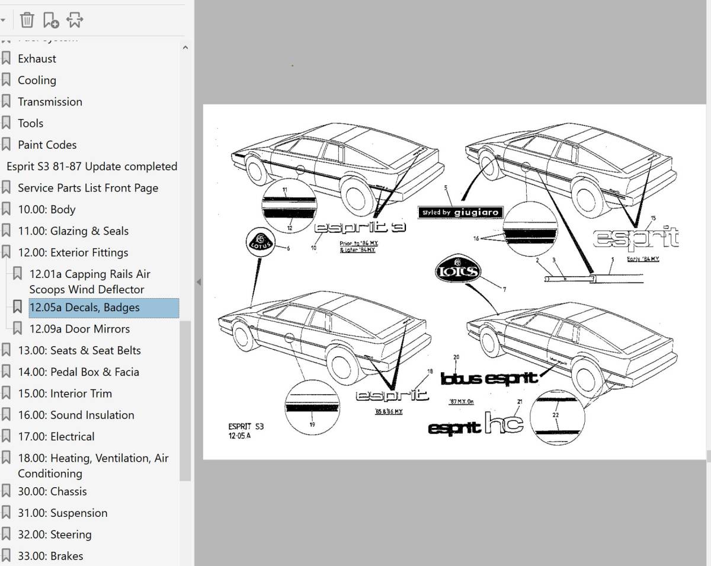Viewport: 711px width, 566px height.
Task: Find the current bookmark
Action: pyautogui.click(x=75, y=20)
